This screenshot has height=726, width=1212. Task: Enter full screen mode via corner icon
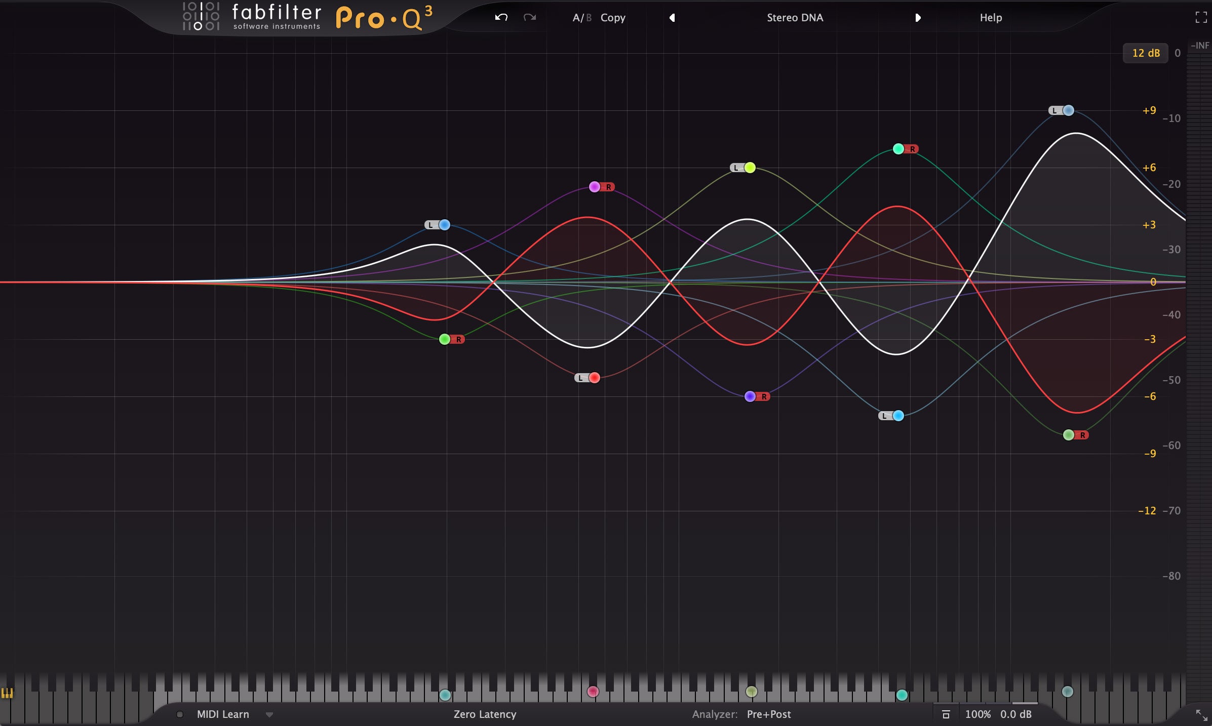tap(1201, 18)
